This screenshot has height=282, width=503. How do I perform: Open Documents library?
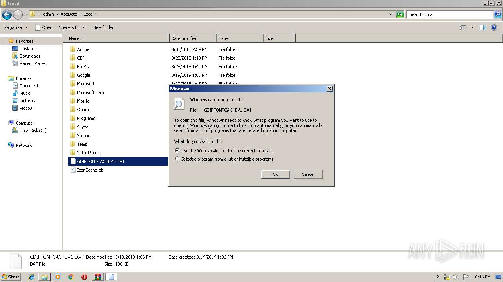(30, 86)
